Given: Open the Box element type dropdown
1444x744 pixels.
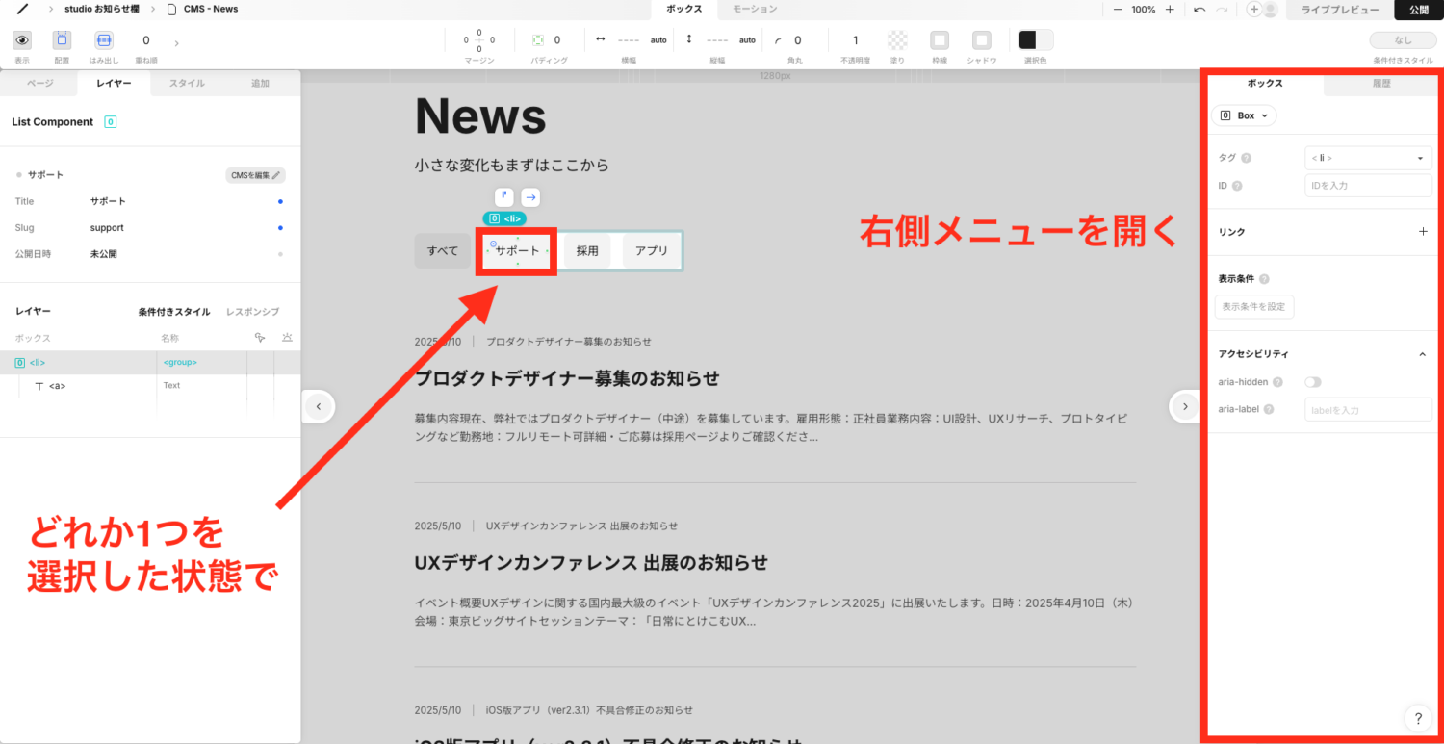Looking at the screenshot, I should pyautogui.click(x=1244, y=115).
